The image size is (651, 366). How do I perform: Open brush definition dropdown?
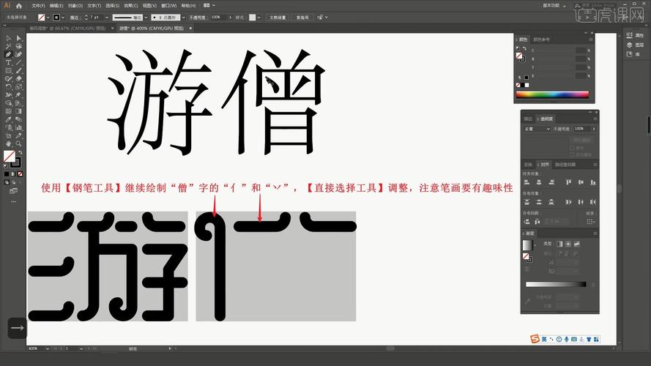coord(184,18)
